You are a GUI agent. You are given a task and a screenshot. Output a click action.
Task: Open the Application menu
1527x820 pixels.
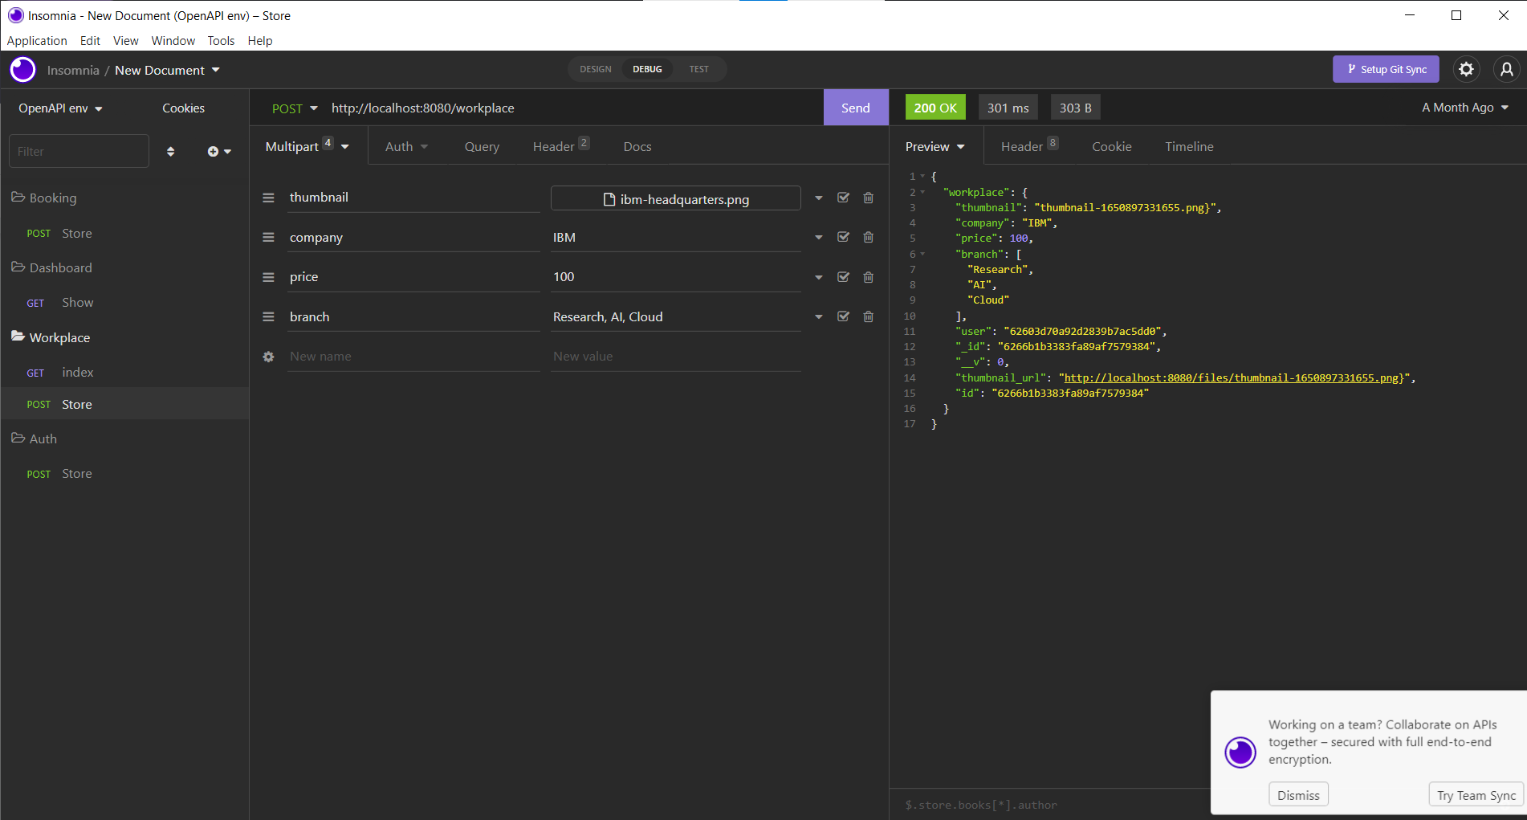pyautogui.click(x=37, y=40)
